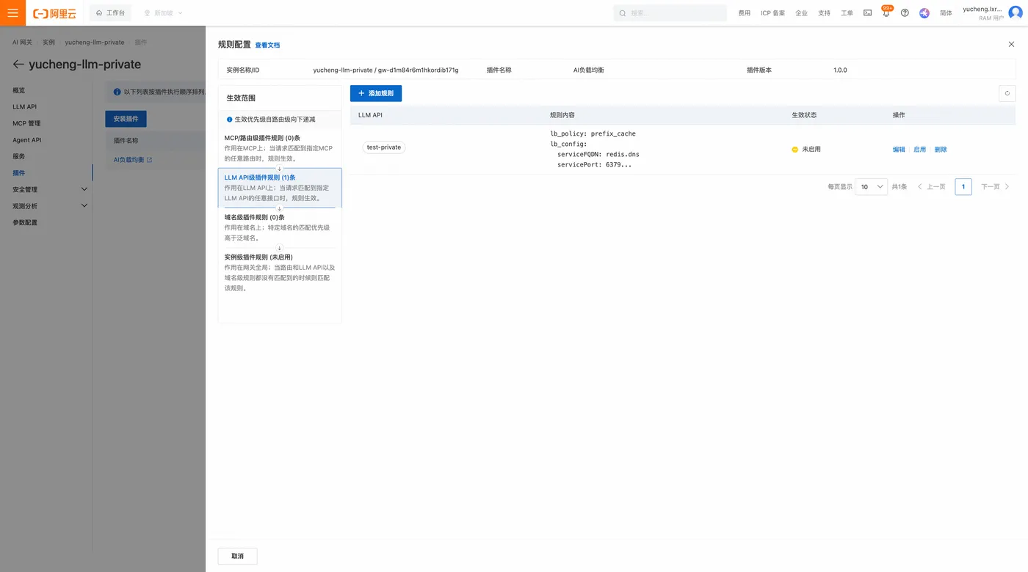Click the top search input field
The image size is (1028, 572).
(670, 12)
